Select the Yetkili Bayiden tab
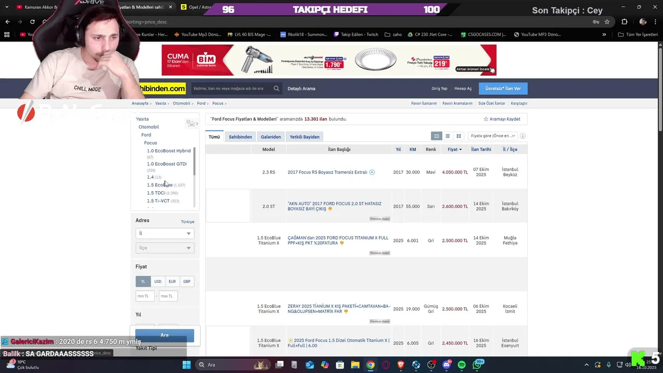 tap(305, 137)
